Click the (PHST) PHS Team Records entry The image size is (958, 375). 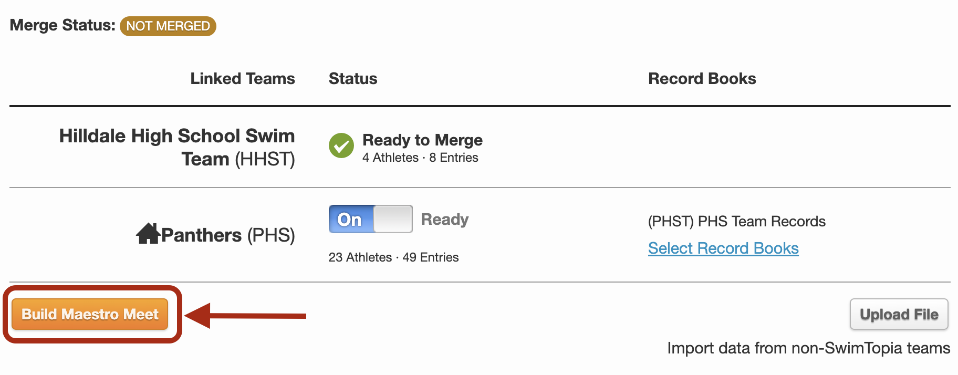[737, 222]
